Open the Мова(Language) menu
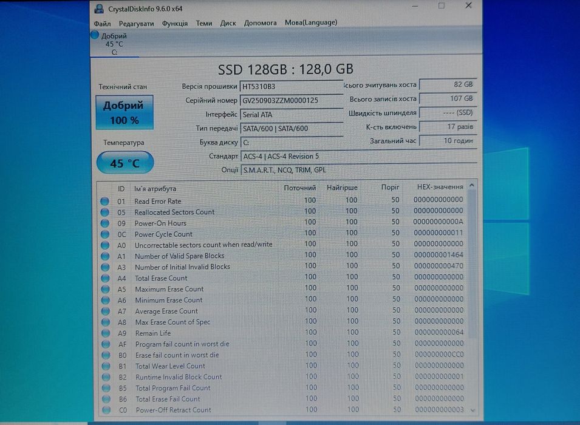 coord(311,22)
